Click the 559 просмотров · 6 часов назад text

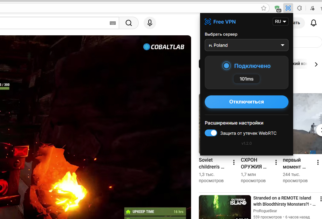click(x=281, y=217)
